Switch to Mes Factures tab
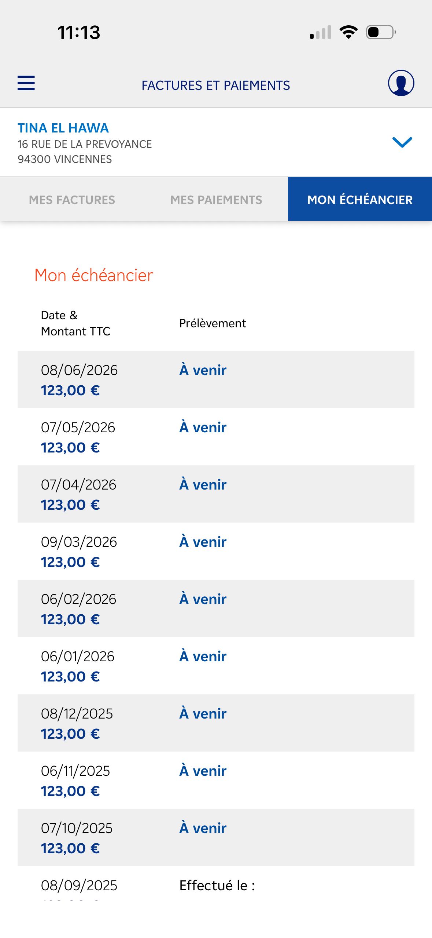432x938 pixels. click(x=72, y=200)
